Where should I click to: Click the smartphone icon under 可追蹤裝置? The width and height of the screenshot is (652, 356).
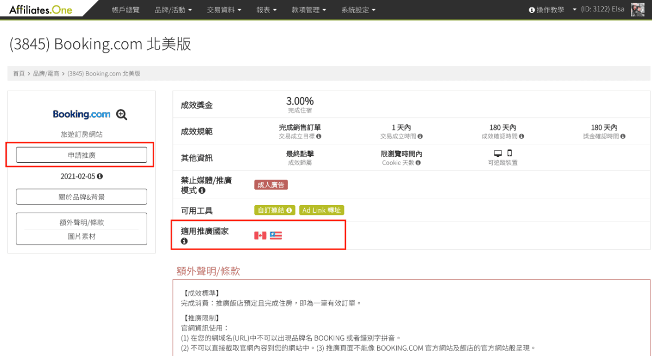pyautogui.click(x=510, y=152)
